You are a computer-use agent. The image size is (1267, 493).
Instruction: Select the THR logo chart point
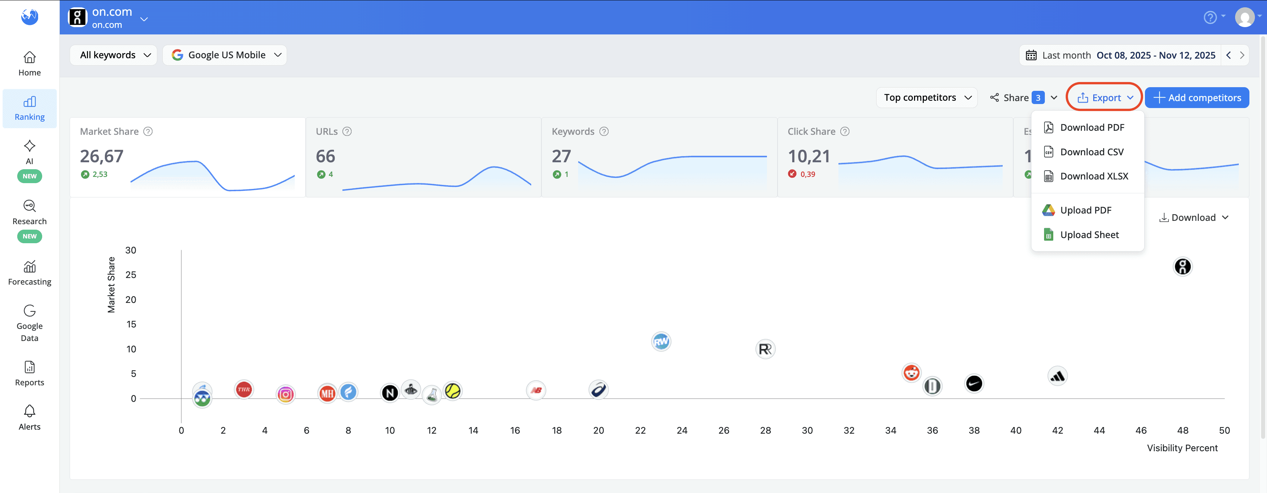tap(243, 390)
